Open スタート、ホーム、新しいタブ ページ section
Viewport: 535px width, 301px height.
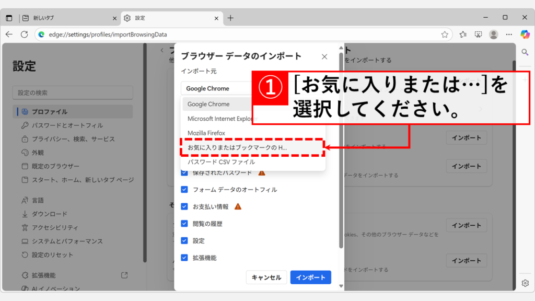(74, 180)
